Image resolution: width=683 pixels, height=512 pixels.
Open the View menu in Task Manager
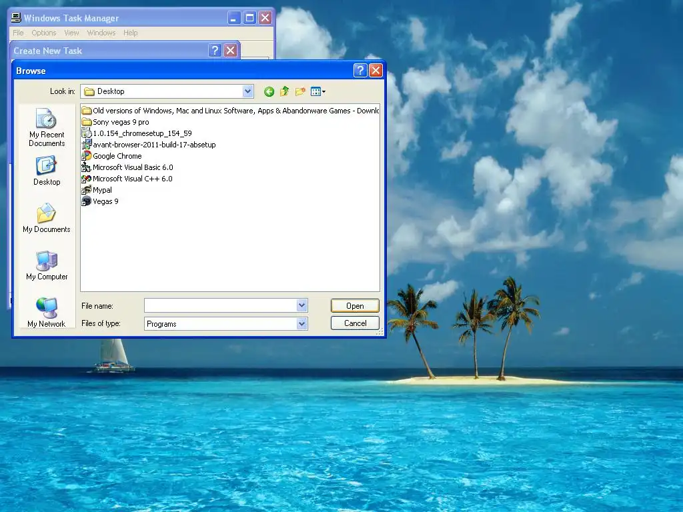(72, 33)
